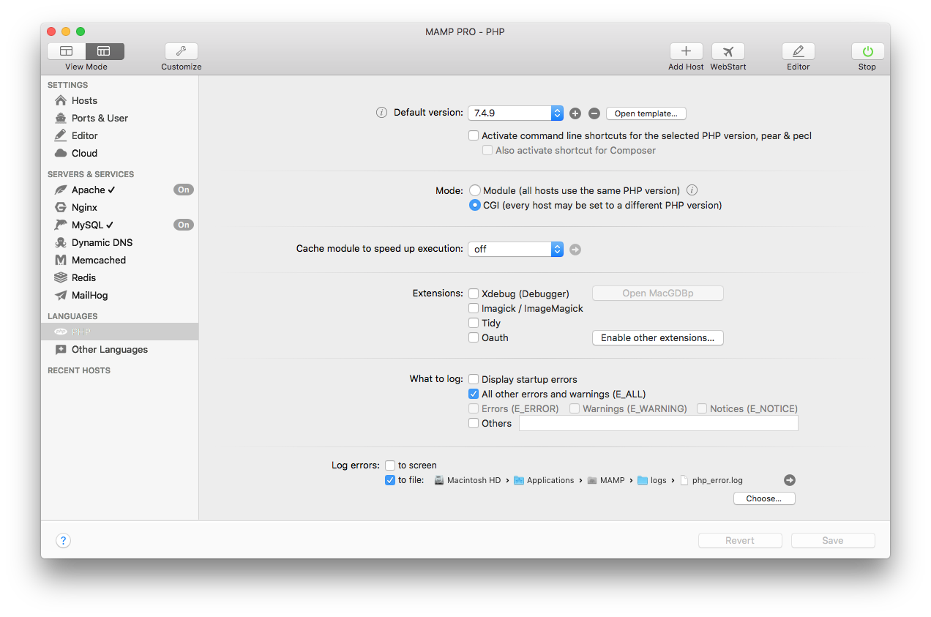
Task: Open the Hosts settings section
Action: pyautogui.click(x=83, y=100)
